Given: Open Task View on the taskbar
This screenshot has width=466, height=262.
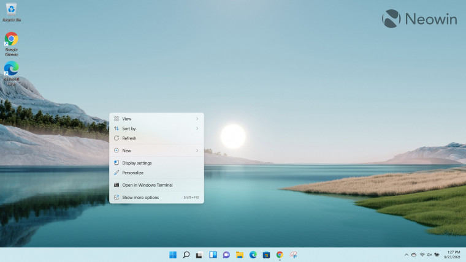Looking at the screenshot, I should (199, 255).
